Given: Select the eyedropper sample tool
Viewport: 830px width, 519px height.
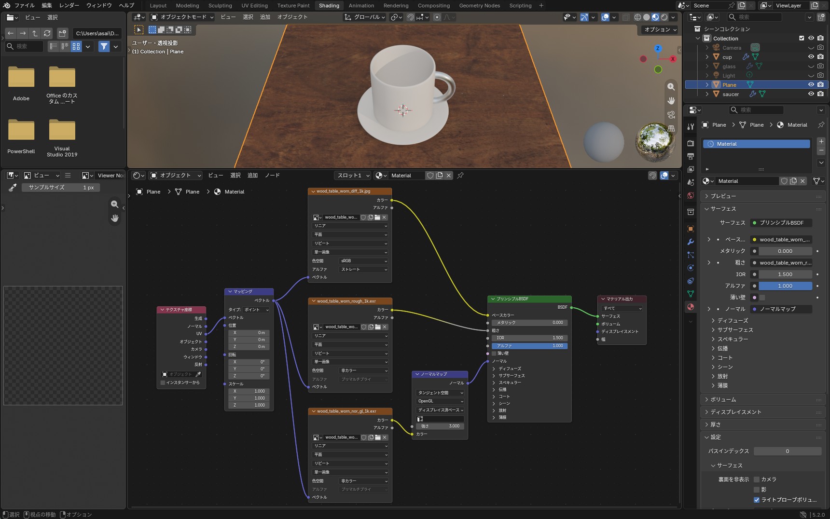Looking at the screenshot, I should pos(13,187).
